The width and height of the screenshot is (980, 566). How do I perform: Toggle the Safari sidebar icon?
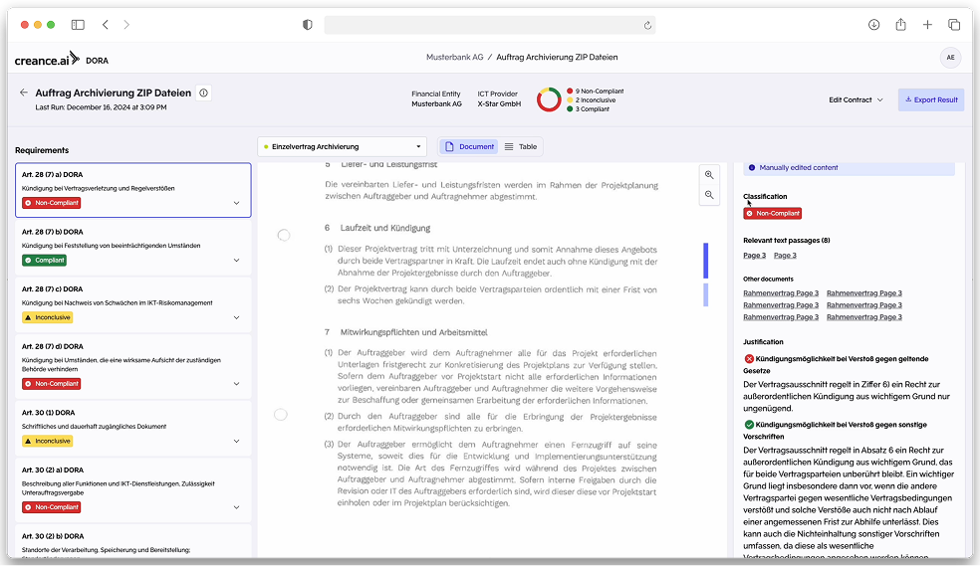pyautogui.click(x=78, y=25)
